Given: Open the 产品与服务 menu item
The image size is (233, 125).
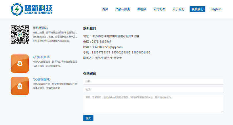Looking at the screenshot, I should [123, 9].
